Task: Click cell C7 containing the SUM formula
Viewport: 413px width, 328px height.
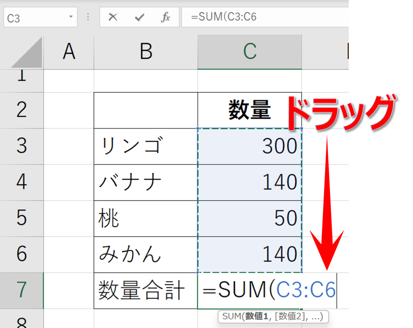Action: click(267, 290)
